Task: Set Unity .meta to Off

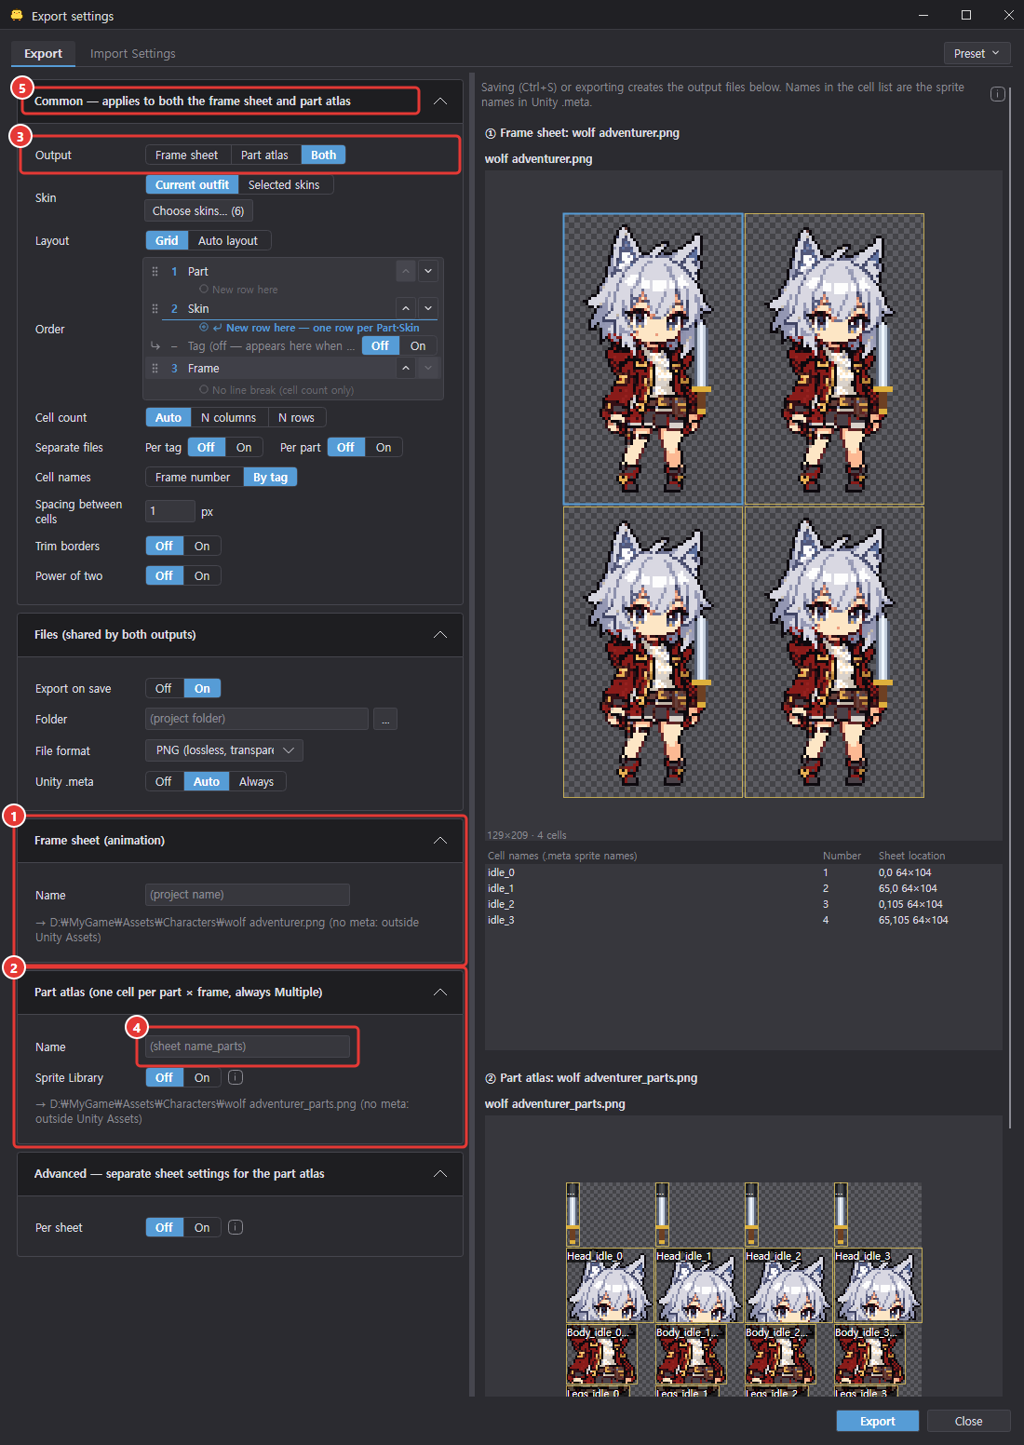Action: pyautogui.click(x=164, y=781)
